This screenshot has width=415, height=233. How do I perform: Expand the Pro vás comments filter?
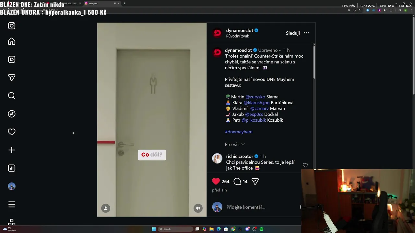(235, 144)
